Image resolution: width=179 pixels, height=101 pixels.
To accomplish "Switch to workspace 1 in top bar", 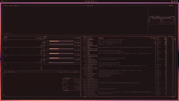I will (x=4, y=1).
